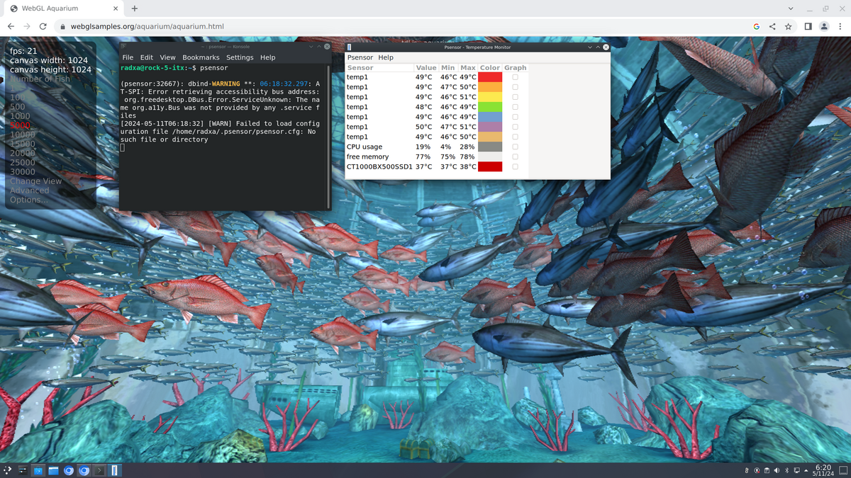Image resolution: width=851 pixels, height=478 pixels.
Task: Open the Konsole View menu
Action: coord(167,57)
